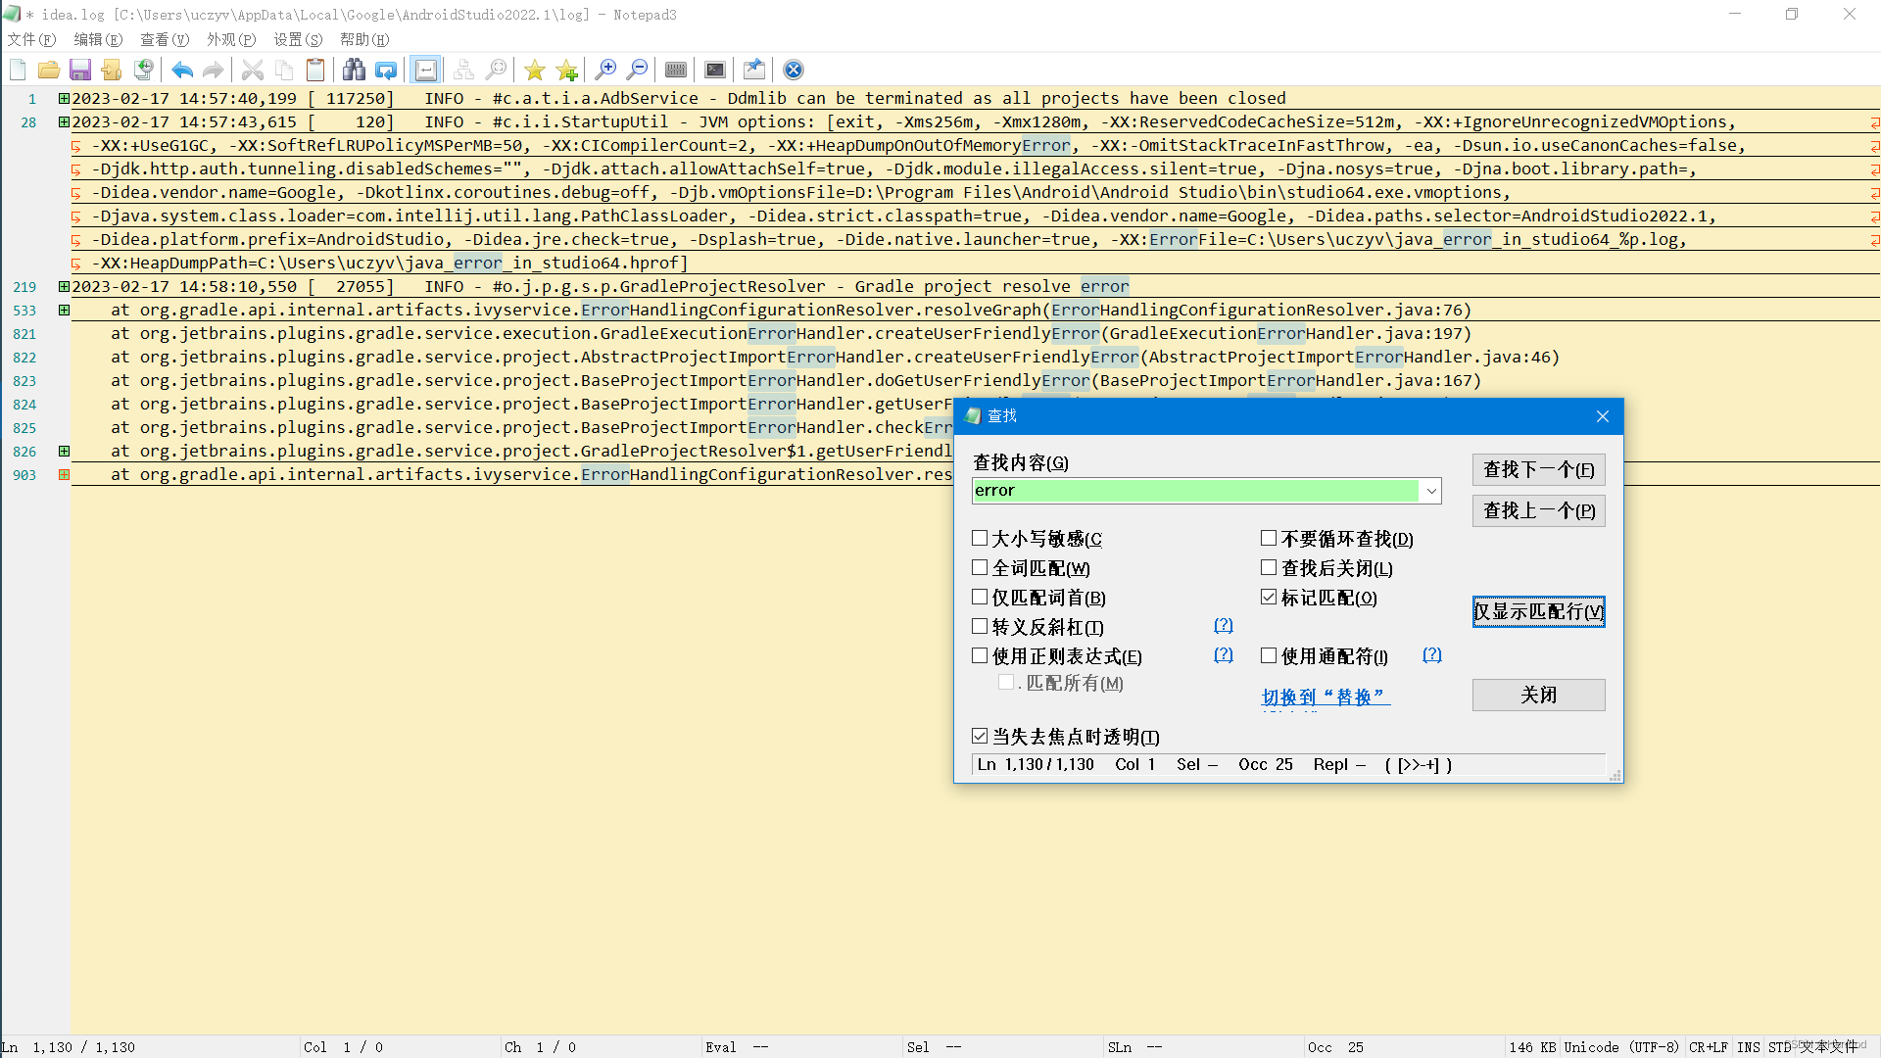Image resolution: width=1881 pixels, height=1058 pixels.
Task: Open the recent files history icon
Action: pyautogui.click(x=143, y=70)
